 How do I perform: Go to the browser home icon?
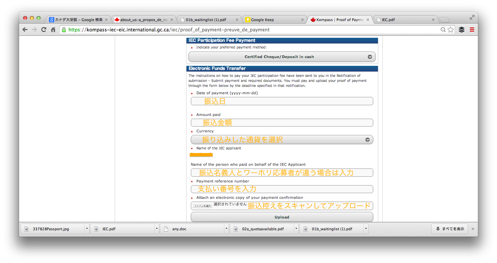tap(53, 30)
